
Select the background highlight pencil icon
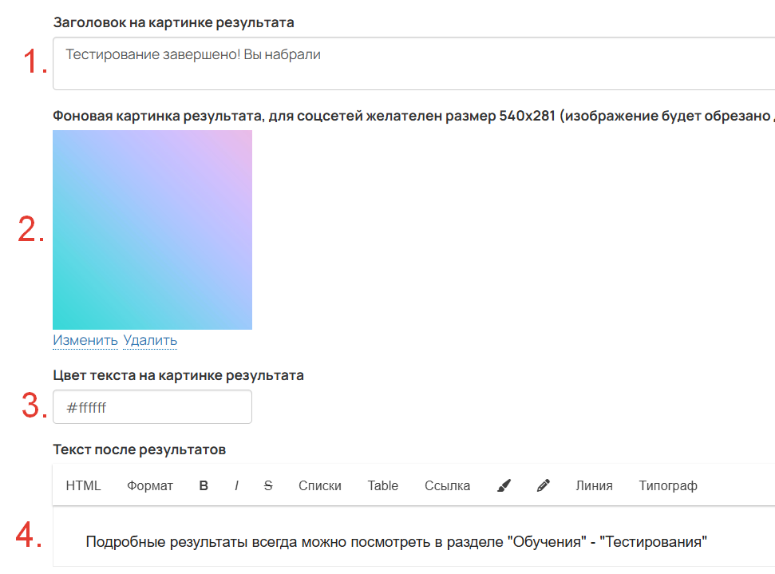pos(544,485)
